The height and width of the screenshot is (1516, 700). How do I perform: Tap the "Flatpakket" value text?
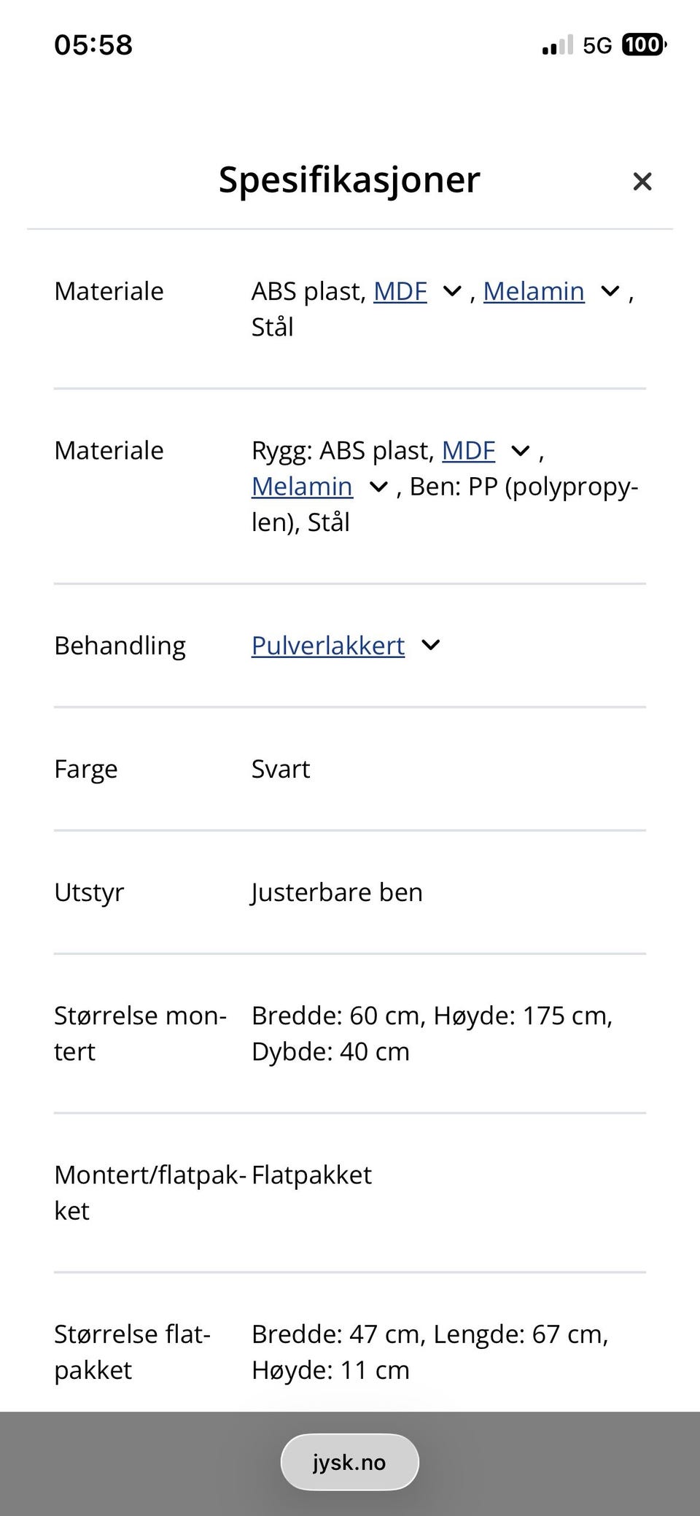point(311,1175)
